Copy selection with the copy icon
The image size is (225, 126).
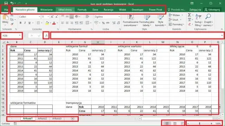12,20
